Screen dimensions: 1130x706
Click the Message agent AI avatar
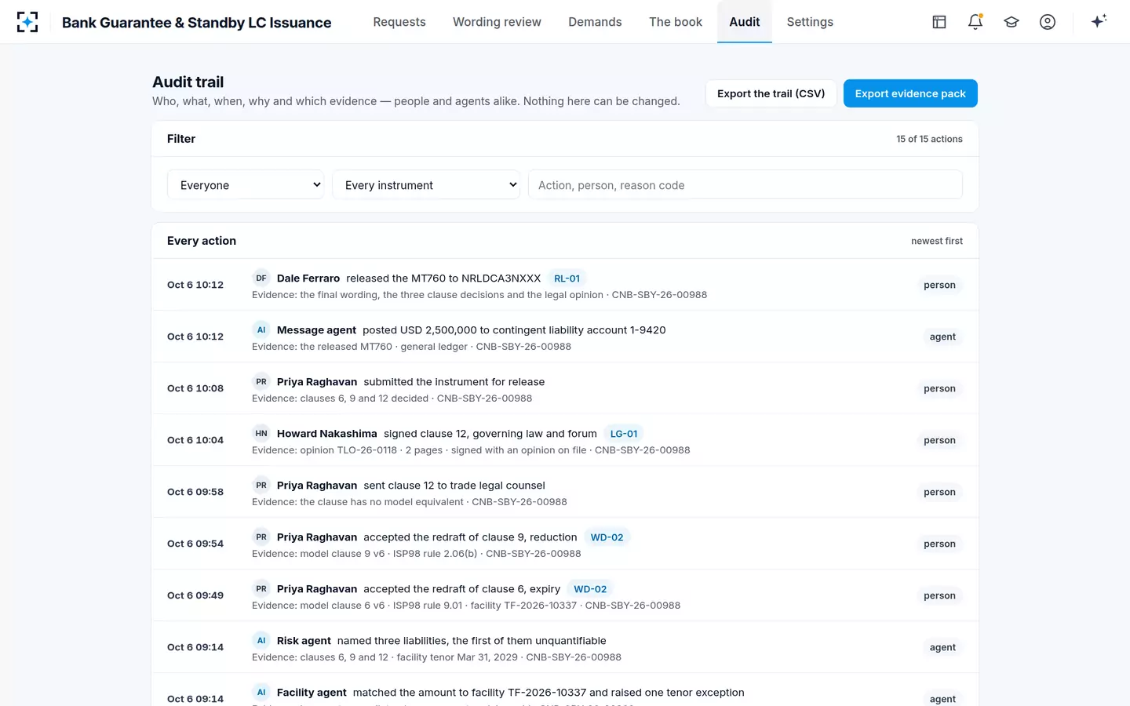[x=261, y=329]
